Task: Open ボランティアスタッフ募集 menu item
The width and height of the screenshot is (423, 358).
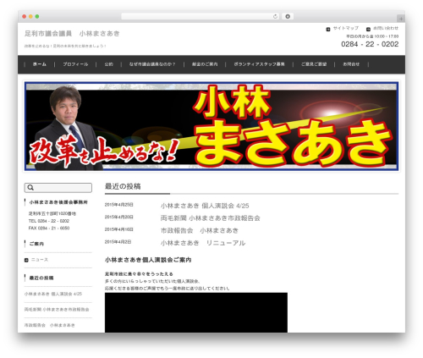Action: tap(259, 64)
